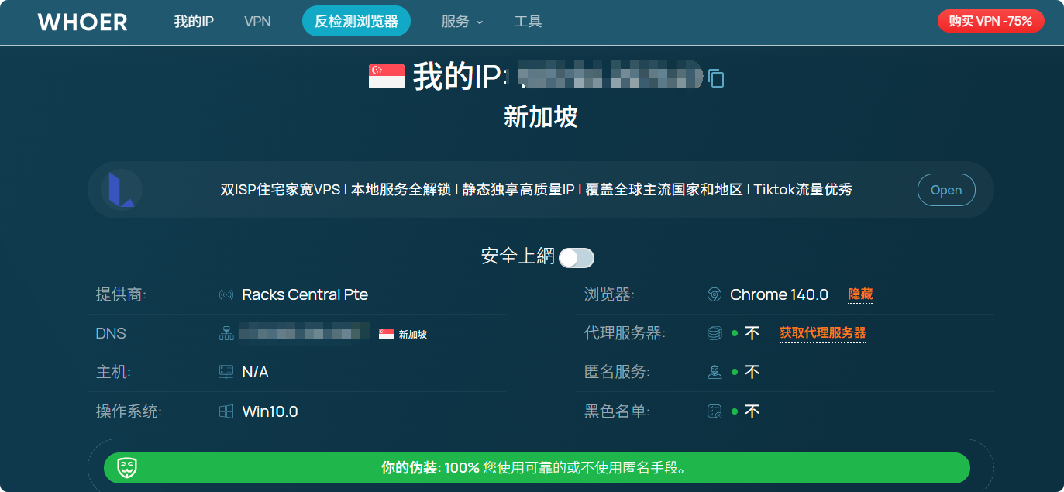This screenshot has width=1064, height=492.
Task: Open the 我的IP nav item
Action: click(194, 22)
